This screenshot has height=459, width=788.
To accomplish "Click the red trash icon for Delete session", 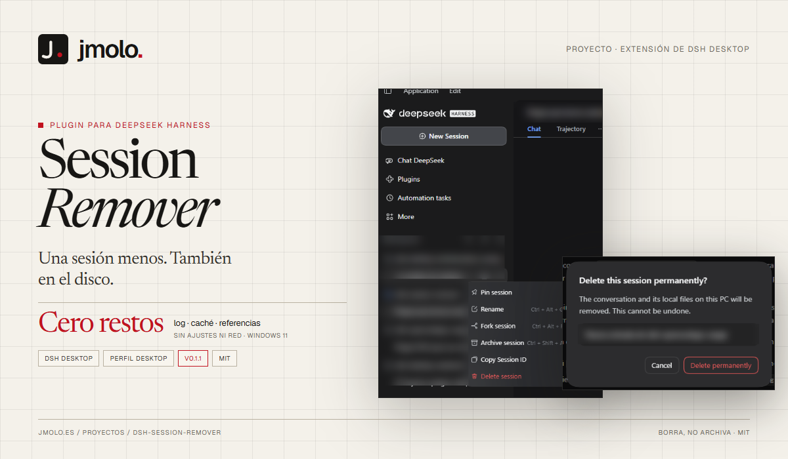I will coord(475,376).
